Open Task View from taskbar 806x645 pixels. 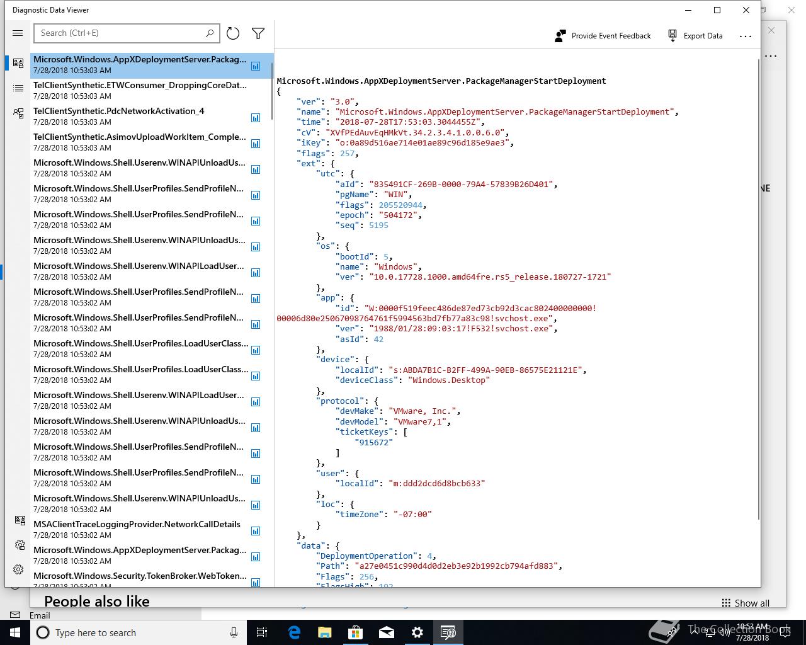(262, 632)
